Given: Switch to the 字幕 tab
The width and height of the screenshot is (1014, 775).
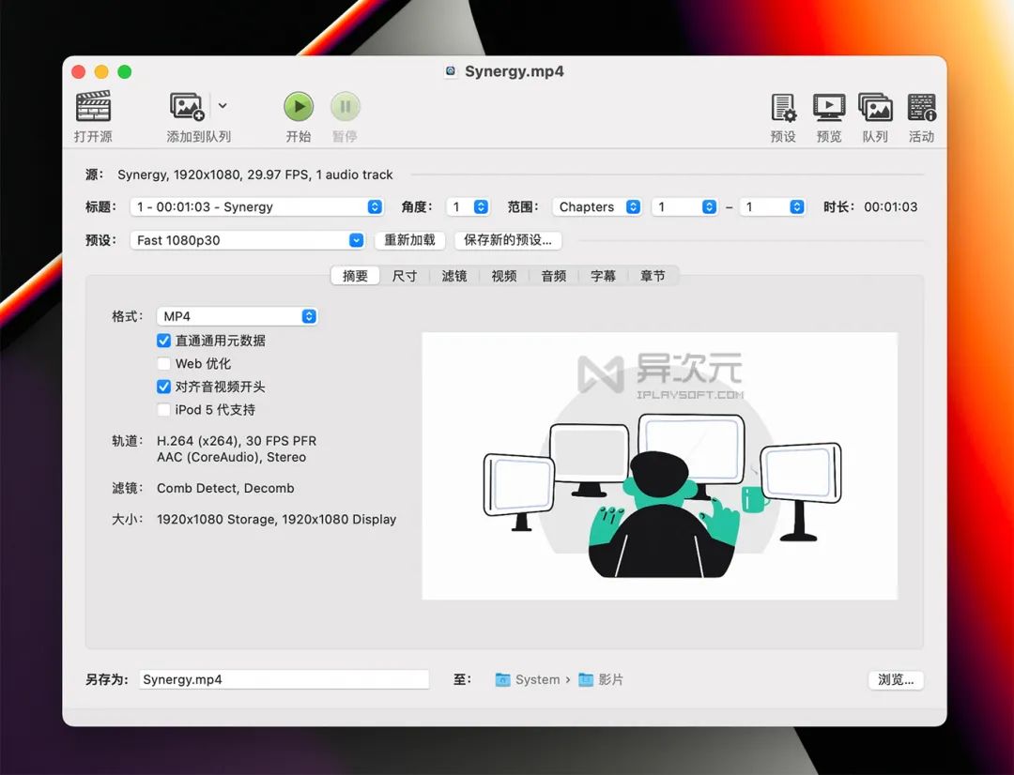Looking at the screenshot, I should tap(603, 275).
